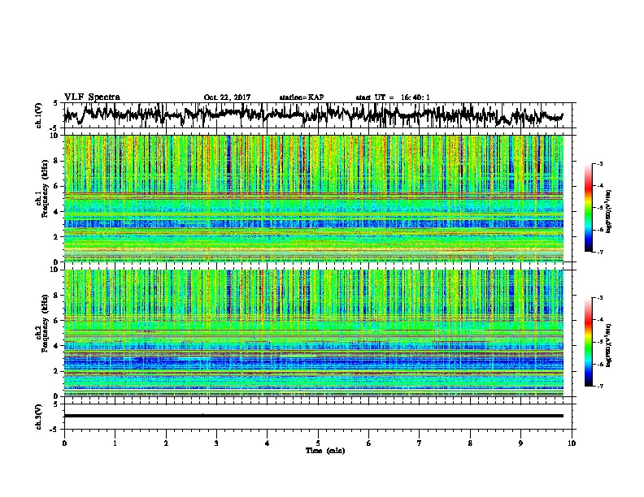Click the ch.1 "Frequency (kHz)" axis label
Viewport: 644px width, 497px height.
click(x=43, y=188)
